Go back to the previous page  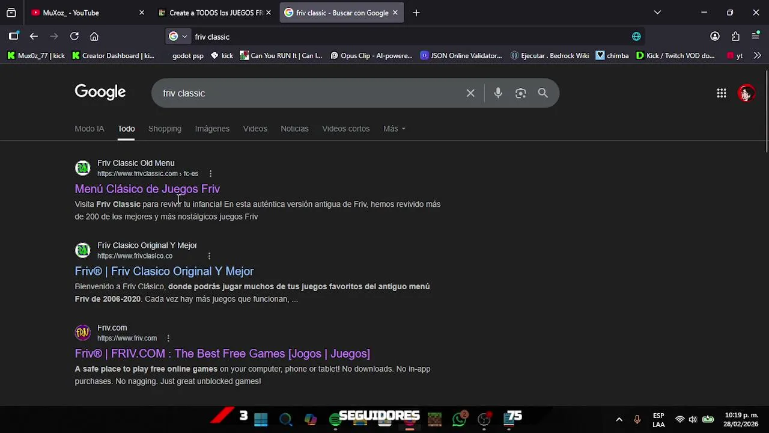pyautogui.click(x=34, y=36)
